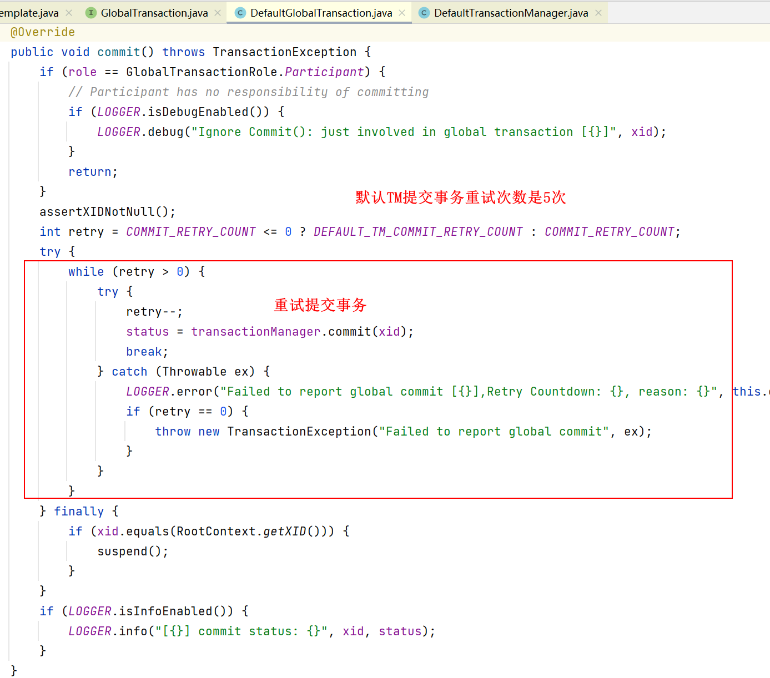Click the 'status' variable in the assignment line
Screen dimensions: 770x678
pos(147,332)
